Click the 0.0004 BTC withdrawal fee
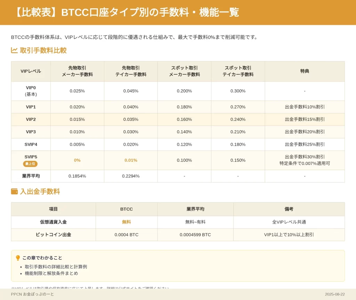This screenshot has width=356, height=300. point(127,235)
